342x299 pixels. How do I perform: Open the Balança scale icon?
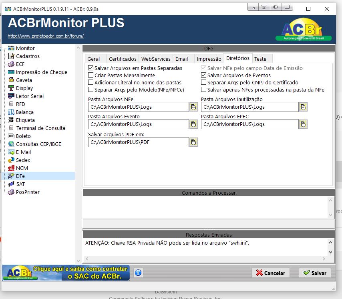click(x=11, y=112)
